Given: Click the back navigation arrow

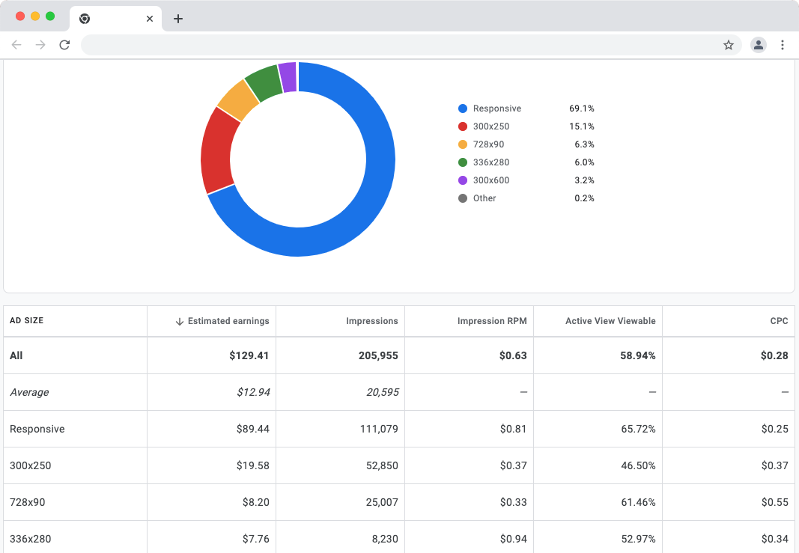Looking at the screenshot, I should coord(16,45).
